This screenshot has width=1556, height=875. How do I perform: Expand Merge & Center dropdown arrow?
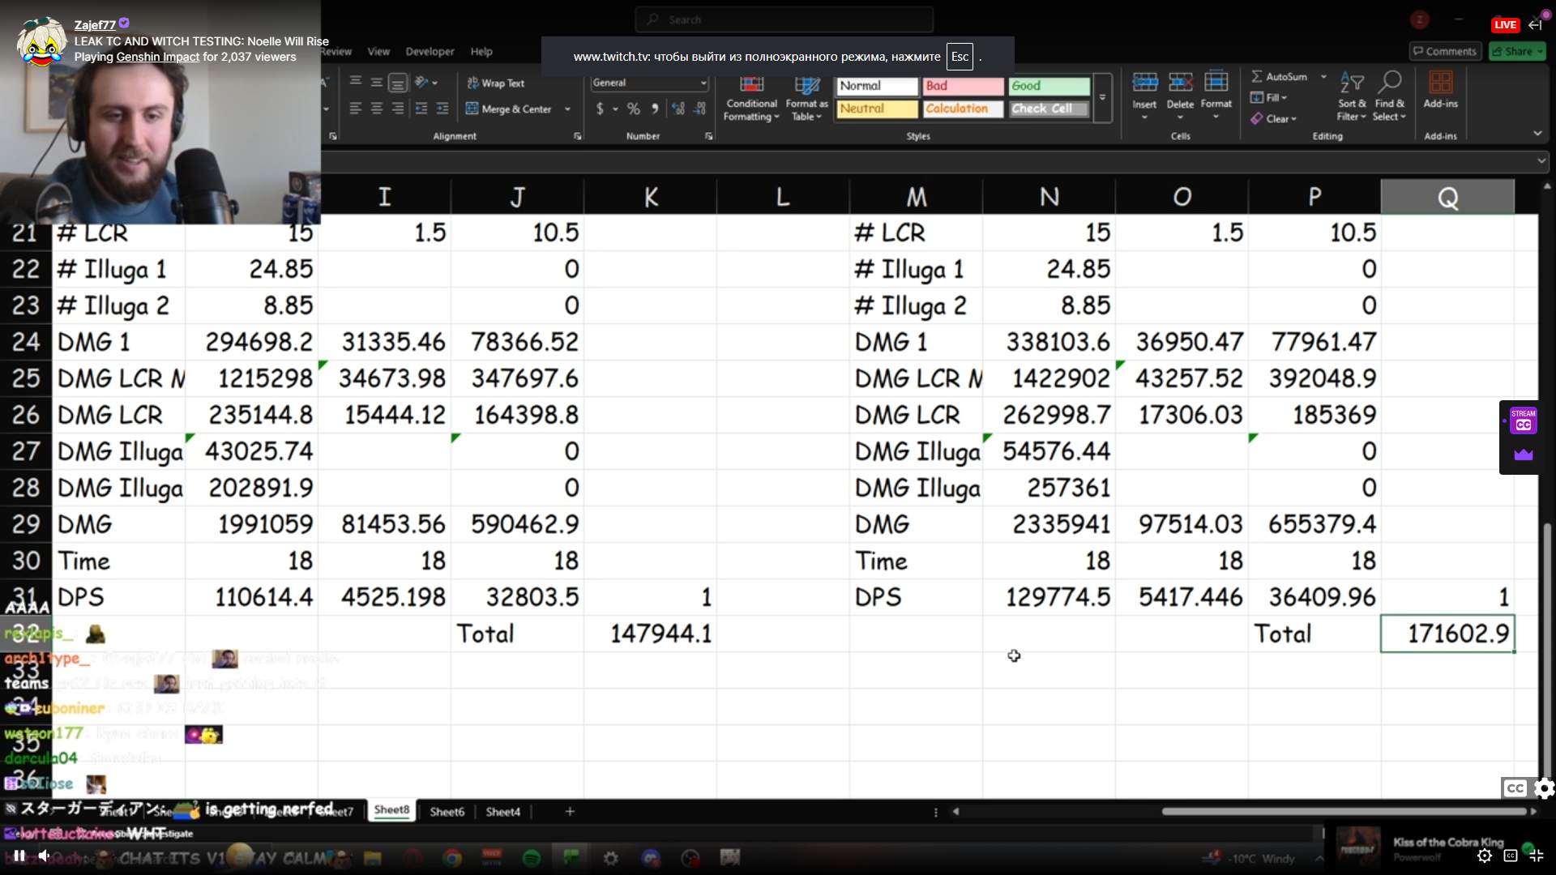tap(567, 109)
